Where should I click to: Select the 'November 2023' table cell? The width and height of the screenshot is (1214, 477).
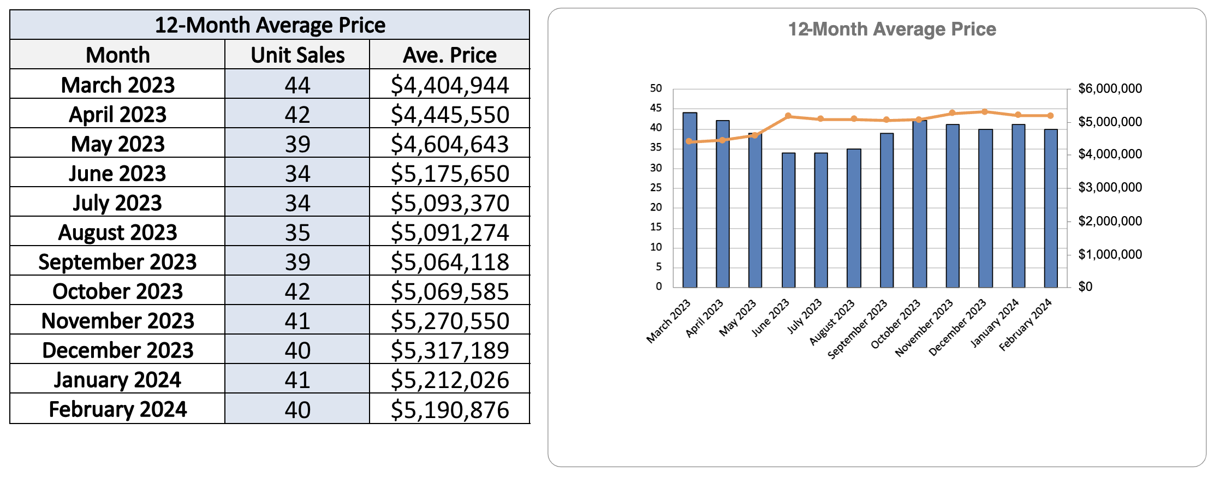[x=117, y=320]
